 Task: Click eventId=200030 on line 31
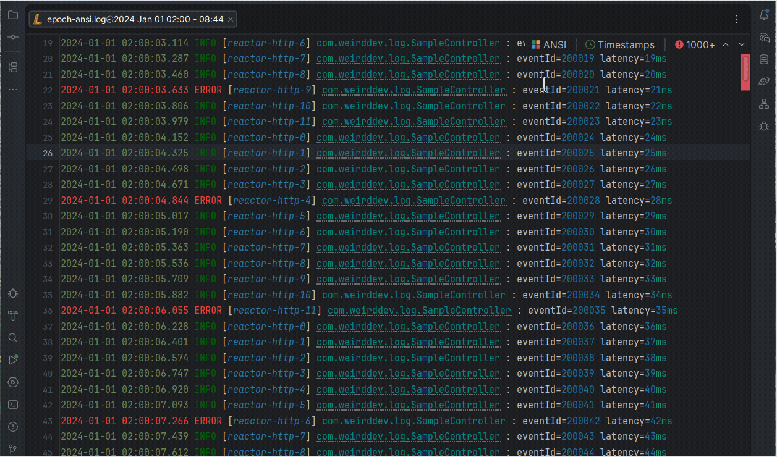coord(556,232)
